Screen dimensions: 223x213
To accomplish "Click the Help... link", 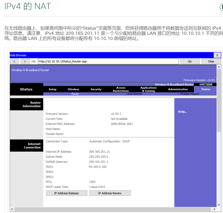I will click(x=182, y=112).
